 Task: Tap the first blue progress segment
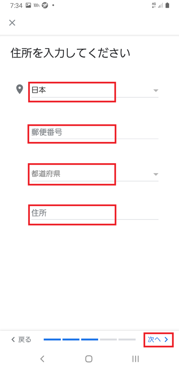(52, 339)
